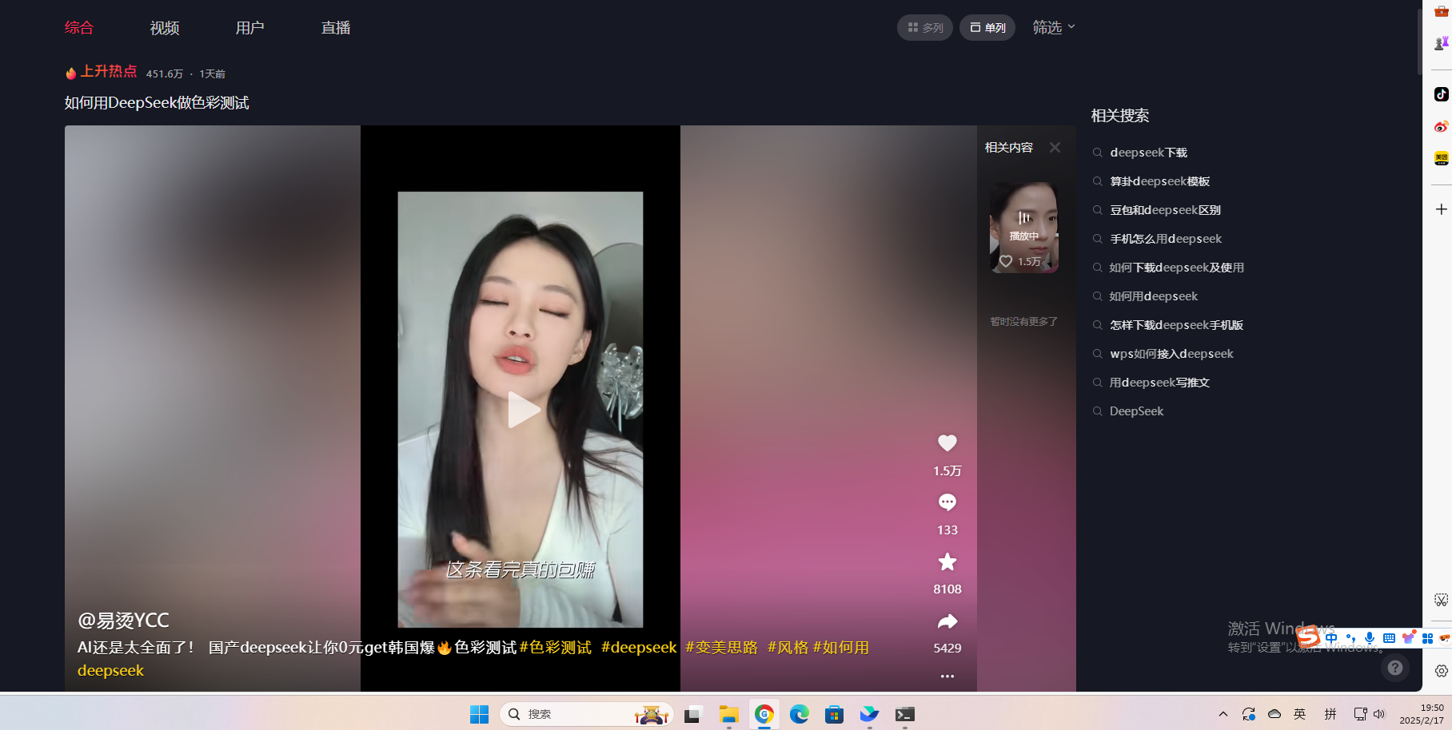Search related term wps如何接入deepseek

pyautogui.click(x=1171, y=354)
